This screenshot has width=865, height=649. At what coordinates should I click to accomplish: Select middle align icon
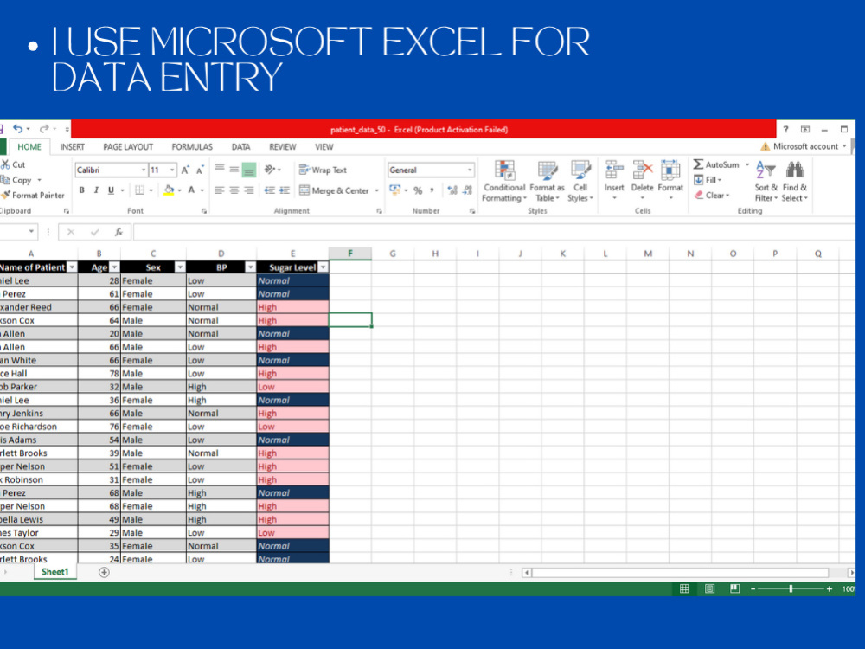click(x=234, y=170)
